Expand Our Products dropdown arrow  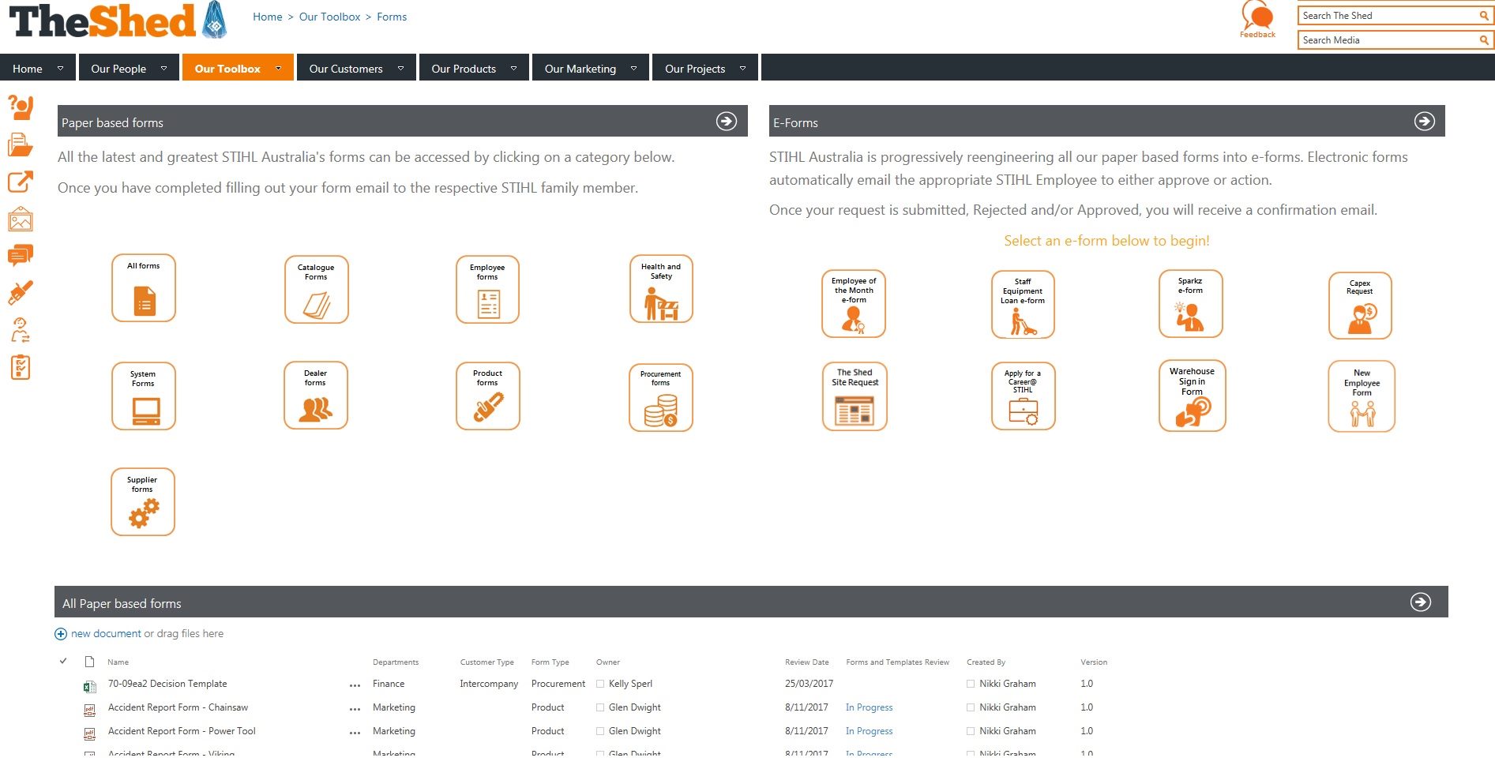pos(513,69)
